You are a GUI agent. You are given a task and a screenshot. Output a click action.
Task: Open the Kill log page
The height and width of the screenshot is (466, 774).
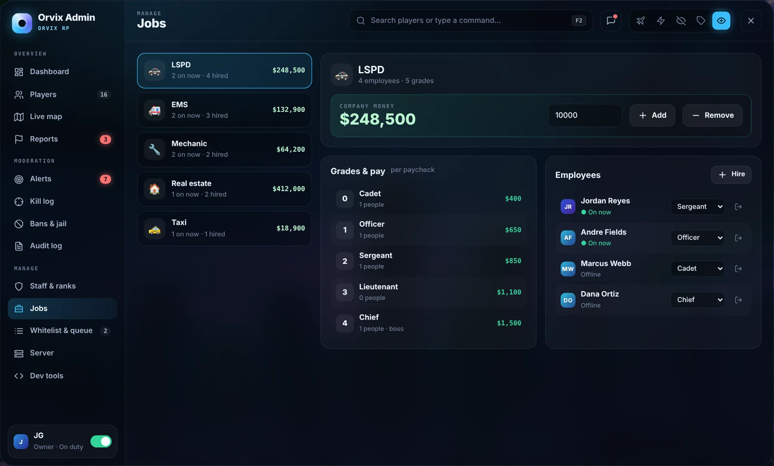62,201
